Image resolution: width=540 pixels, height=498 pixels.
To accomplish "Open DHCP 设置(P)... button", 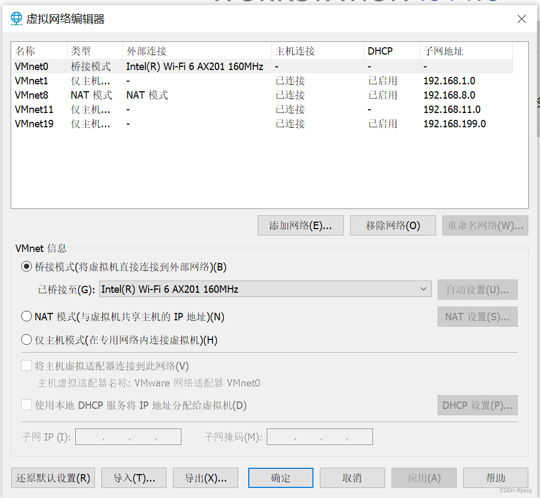I will click(x=477, y=405).
